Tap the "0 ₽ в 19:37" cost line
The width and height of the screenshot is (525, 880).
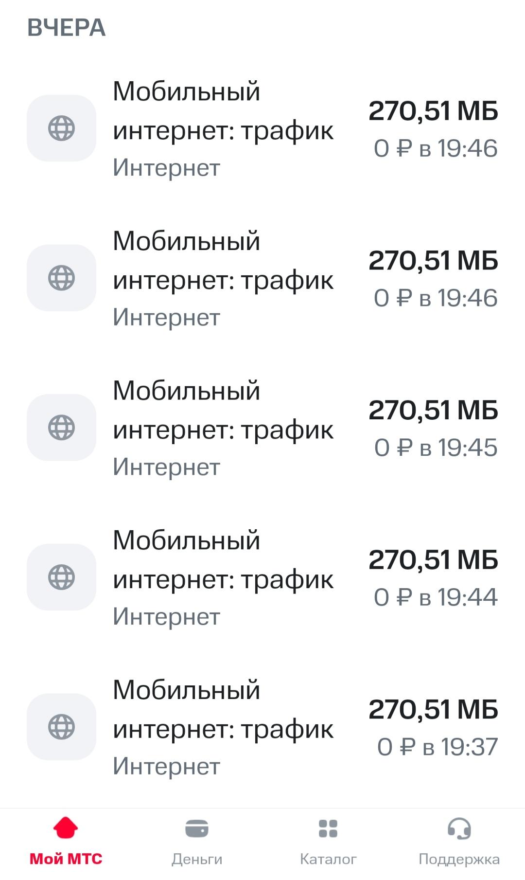[x=437, y=747]
